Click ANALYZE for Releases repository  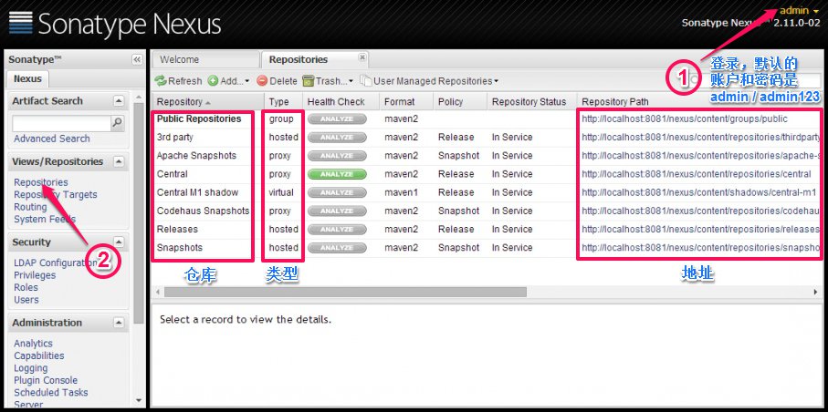coord(337,230)
